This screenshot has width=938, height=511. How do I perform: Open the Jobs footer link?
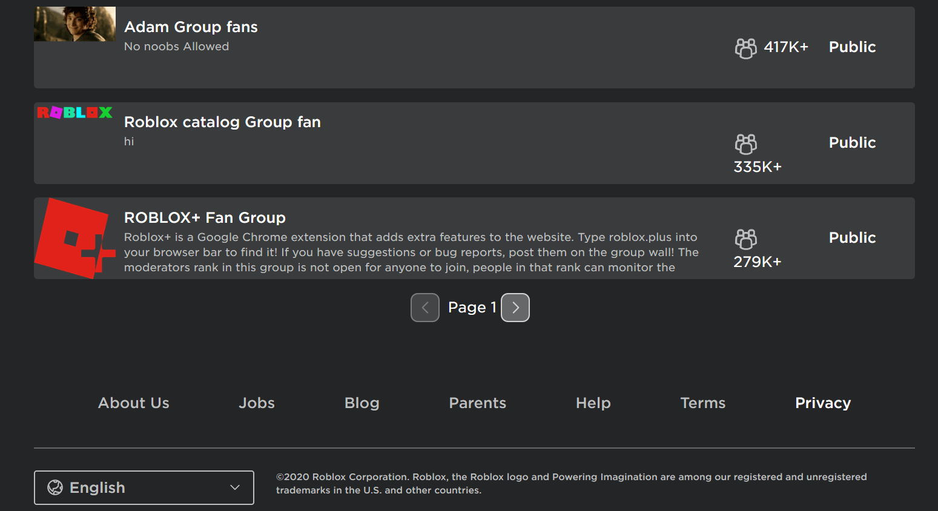[x=257, y=403]
